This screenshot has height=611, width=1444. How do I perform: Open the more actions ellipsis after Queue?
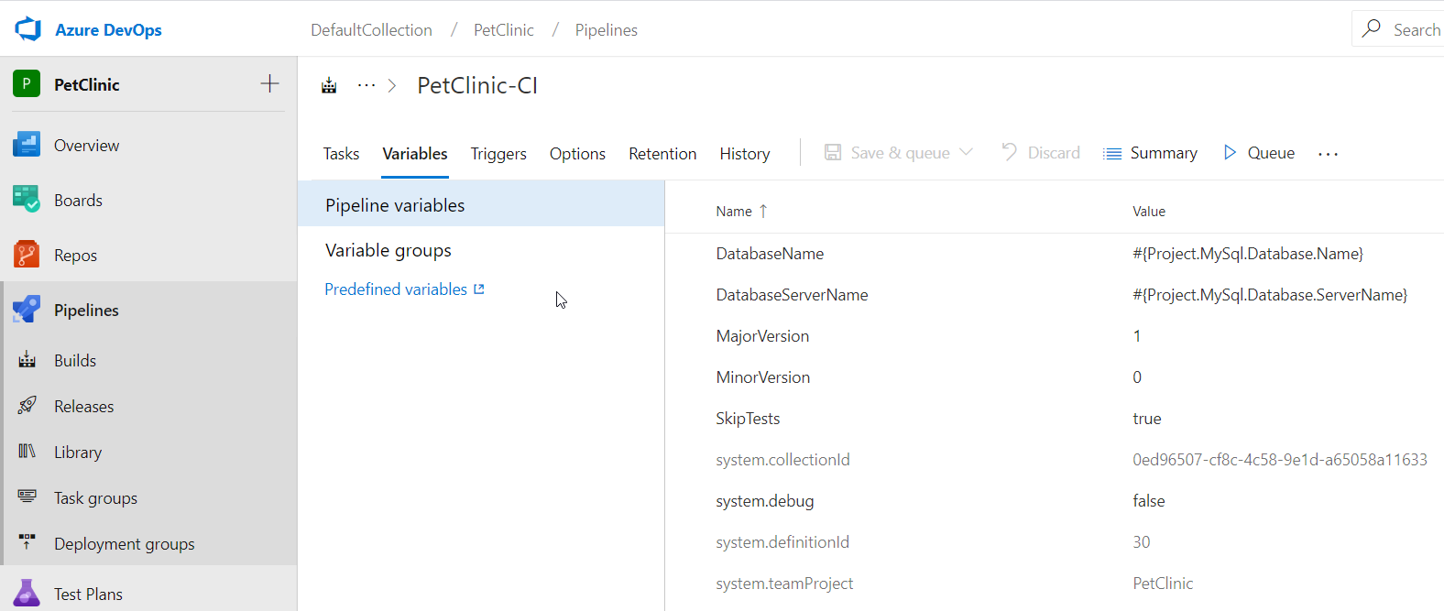click(x=1328, y=154)
